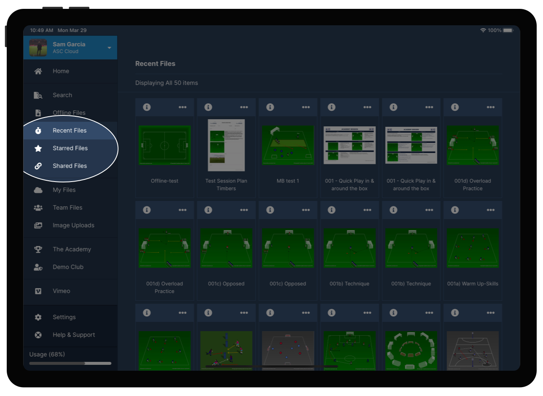The height and width of the screenshot is (396, 543).
Task: Click the Team Files people icon
Action: coord(38,208)
